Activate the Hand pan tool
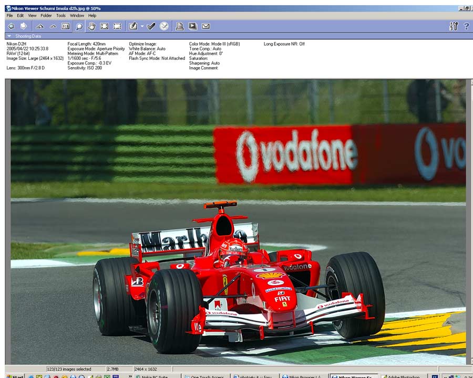Screen dimensions: 473x378 coord(92,26)
